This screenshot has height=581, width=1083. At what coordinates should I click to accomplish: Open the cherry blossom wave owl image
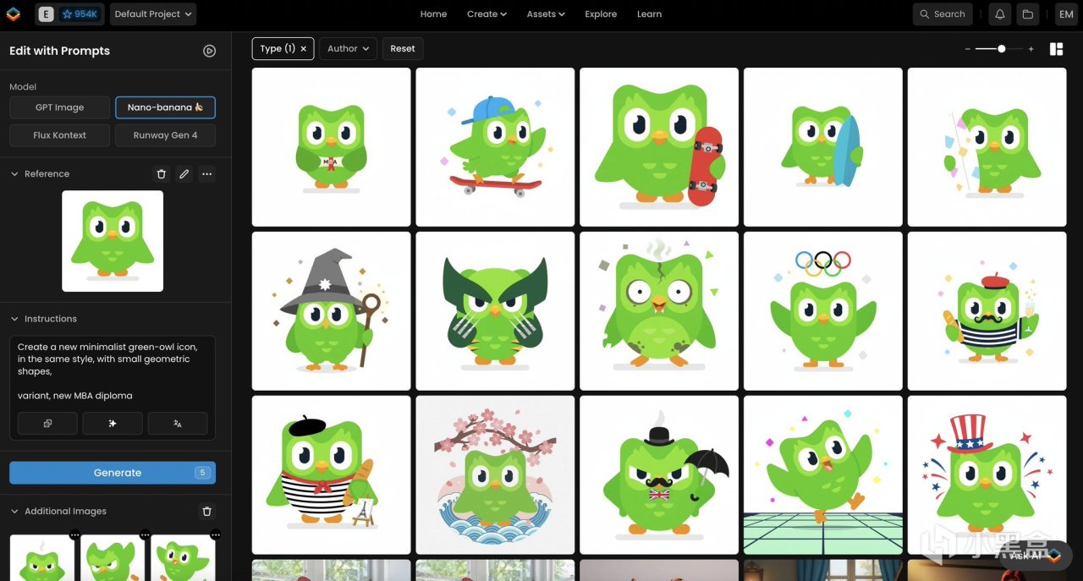495,475
